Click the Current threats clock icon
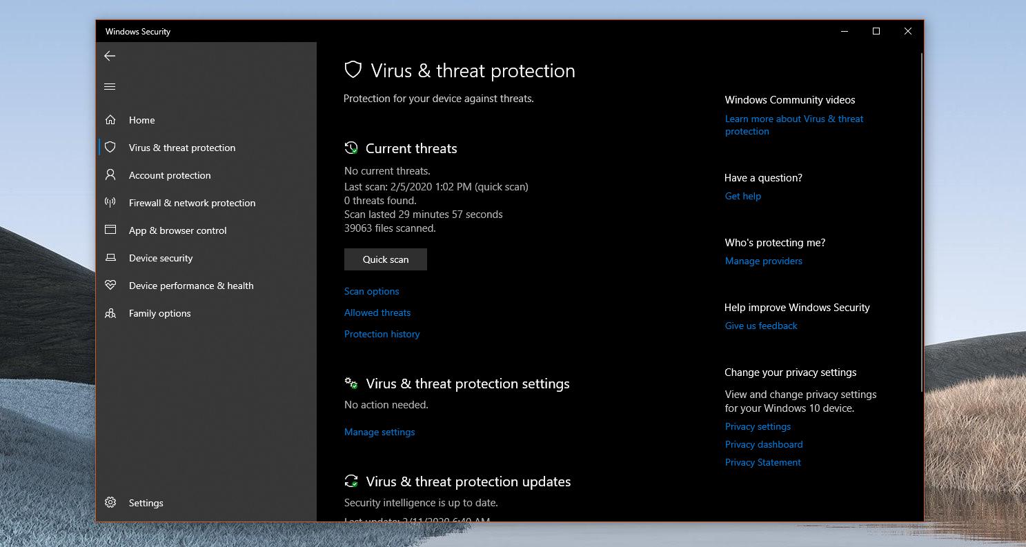The height and width of the screenshot is (547, 1026). (x=351, y=148)
